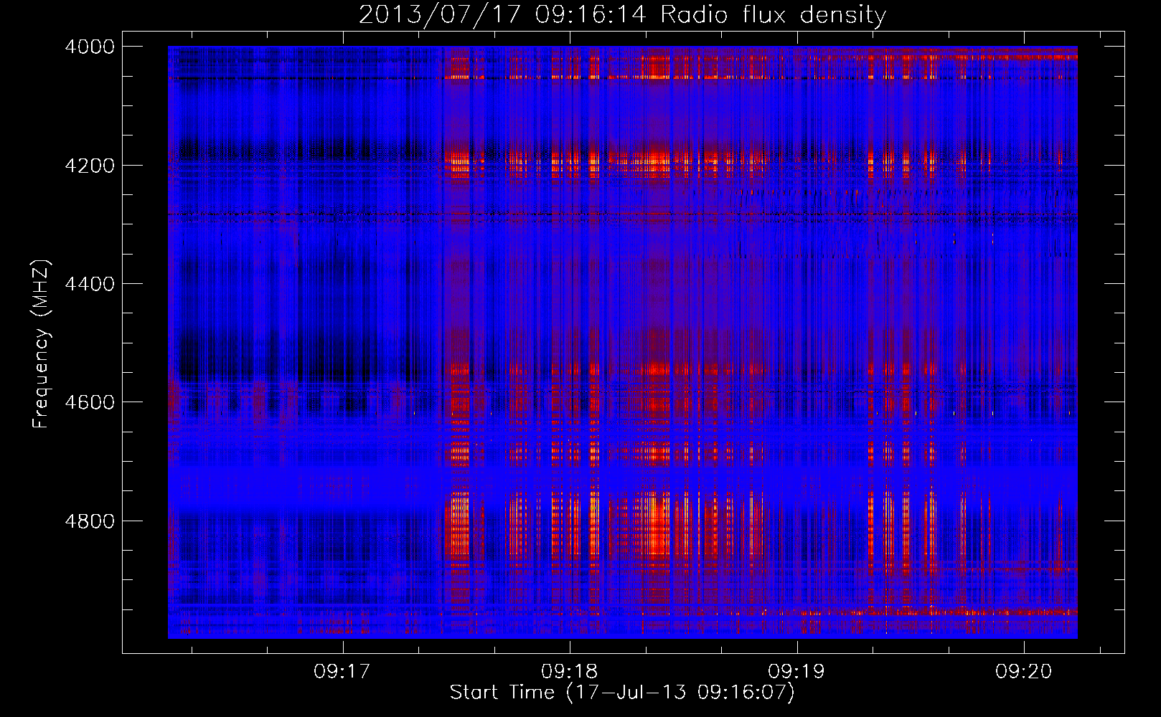Click the 09:19 time tick label
Viewport: 1161px width, 717px height.
796,672
